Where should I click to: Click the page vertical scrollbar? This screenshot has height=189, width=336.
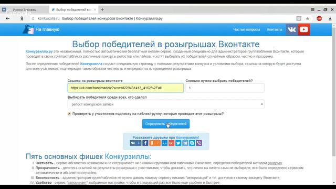click(334, 92)
